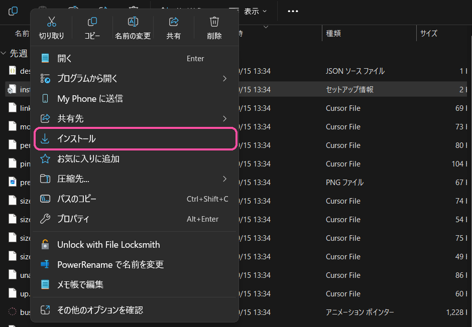The image size is (472, 327).
Task: Click the JSON file icon in the list
Action: [x=13, y=71]
